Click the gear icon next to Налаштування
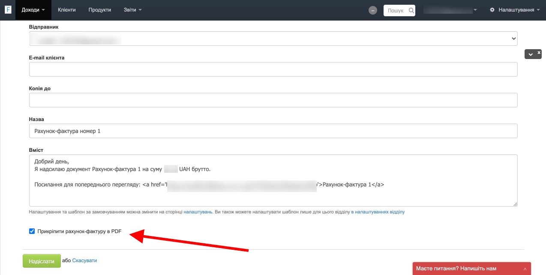 point(492,10)
